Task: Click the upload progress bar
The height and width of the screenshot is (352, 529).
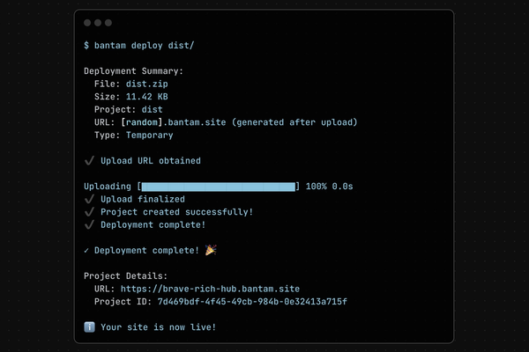Action: 219,187
